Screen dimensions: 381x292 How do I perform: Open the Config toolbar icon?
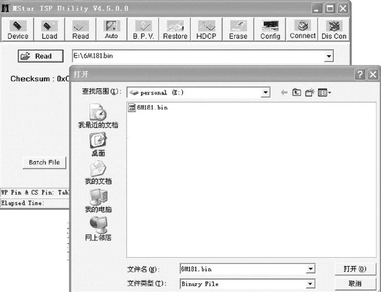tap(270, 29)
